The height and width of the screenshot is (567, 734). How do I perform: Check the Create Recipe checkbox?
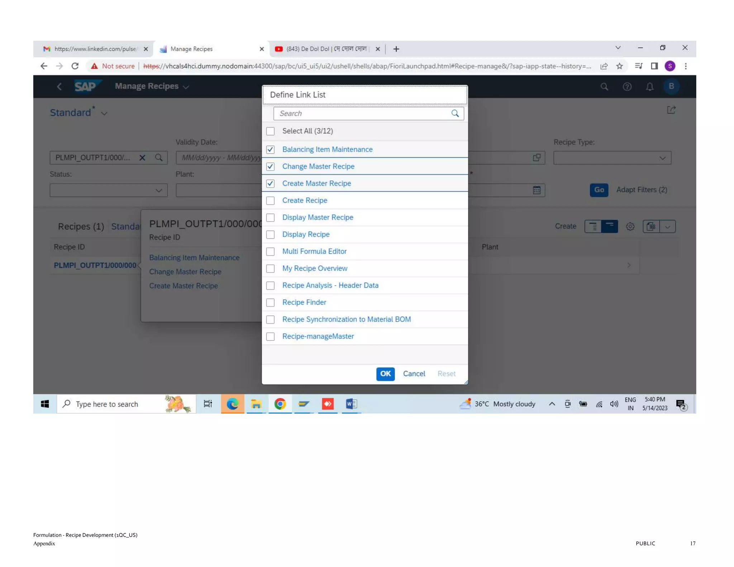271,201
